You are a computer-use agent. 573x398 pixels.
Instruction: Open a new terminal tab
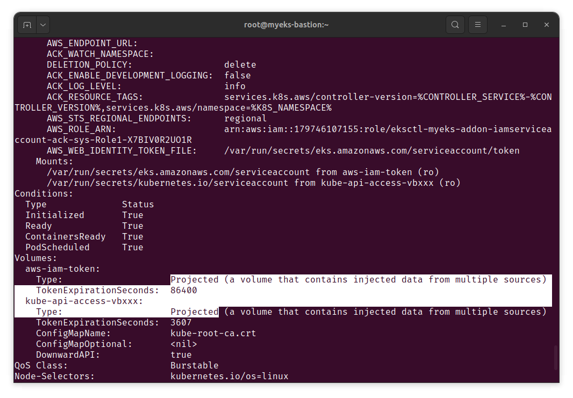27,25
